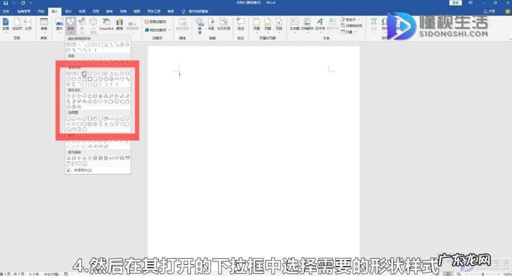Open the 页码 (Page Number) dropdown
The image size is (512, 276).
[279, 25]
